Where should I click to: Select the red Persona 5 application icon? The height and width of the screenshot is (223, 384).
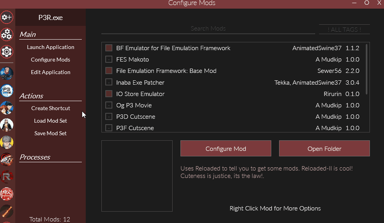coord(7,159)
